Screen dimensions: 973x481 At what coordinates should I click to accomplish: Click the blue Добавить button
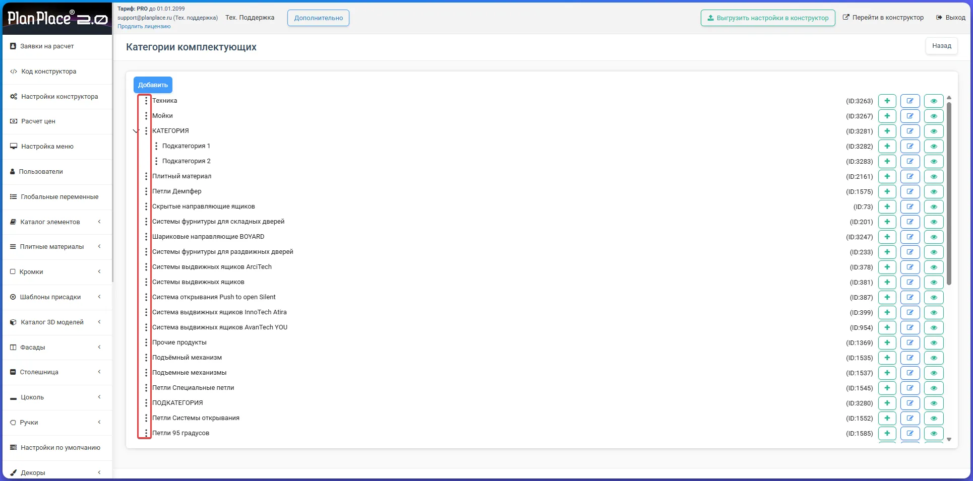point(153,85)
